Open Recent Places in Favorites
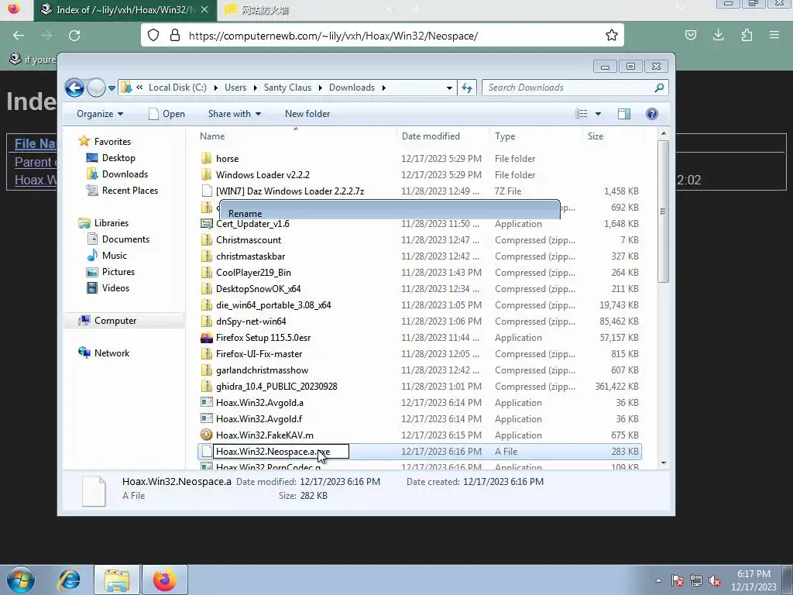The image size is (793, 595). [x=122, y=191]
